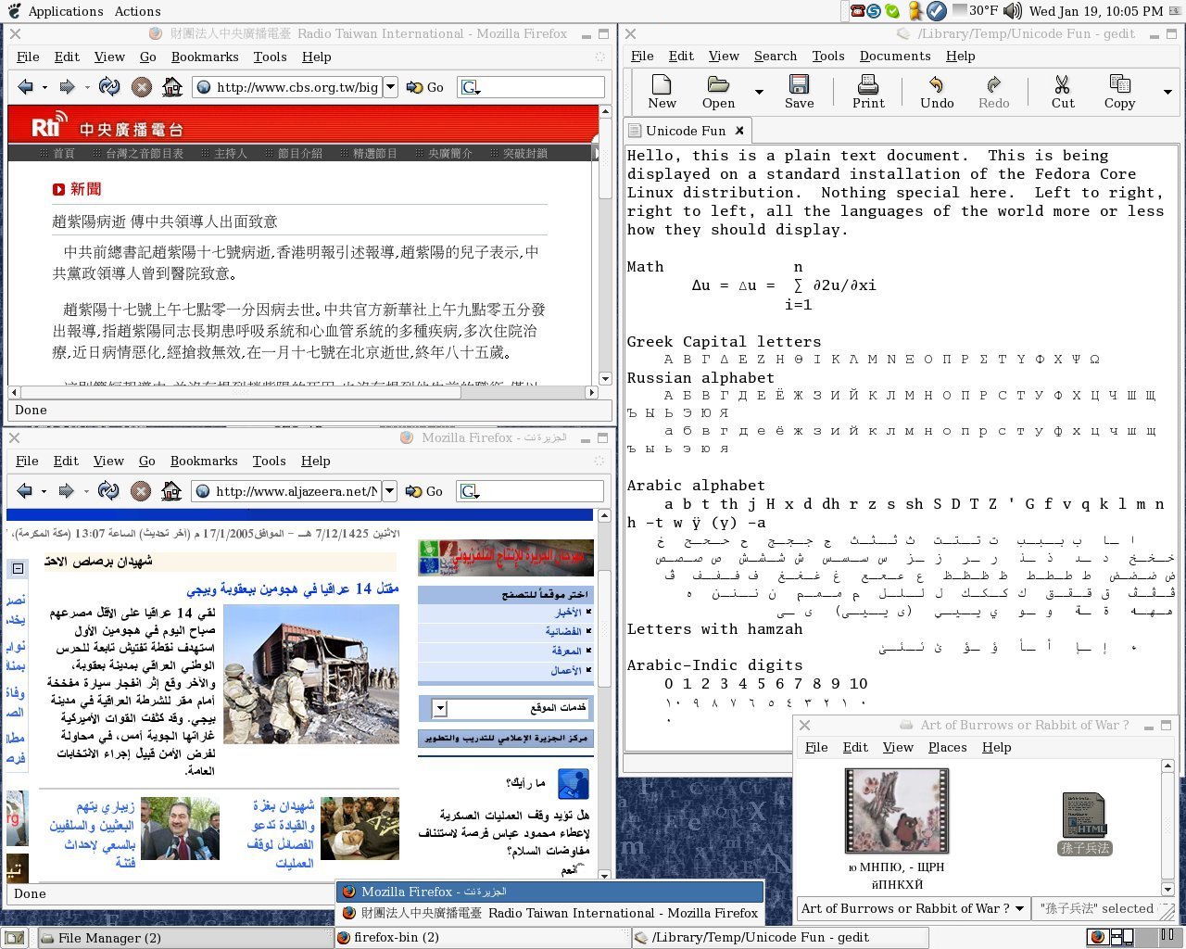The height and width of the screenshot is (949, 1186).
Task: Click Go button in Radio Taiwan Firefox
Action: [x=425, y=87]
